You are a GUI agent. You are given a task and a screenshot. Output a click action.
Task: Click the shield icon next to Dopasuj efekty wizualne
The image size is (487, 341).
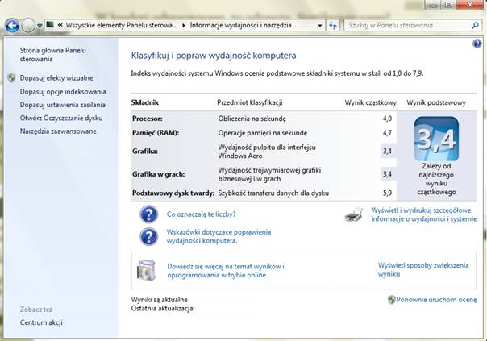click(12, 78)
